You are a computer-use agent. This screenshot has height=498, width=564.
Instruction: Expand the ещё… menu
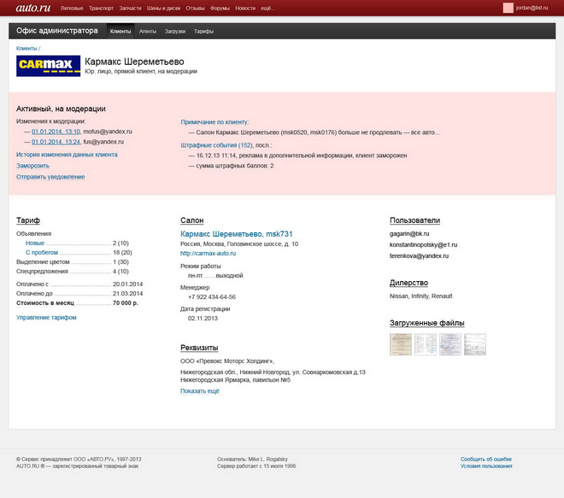click(267, 8)
